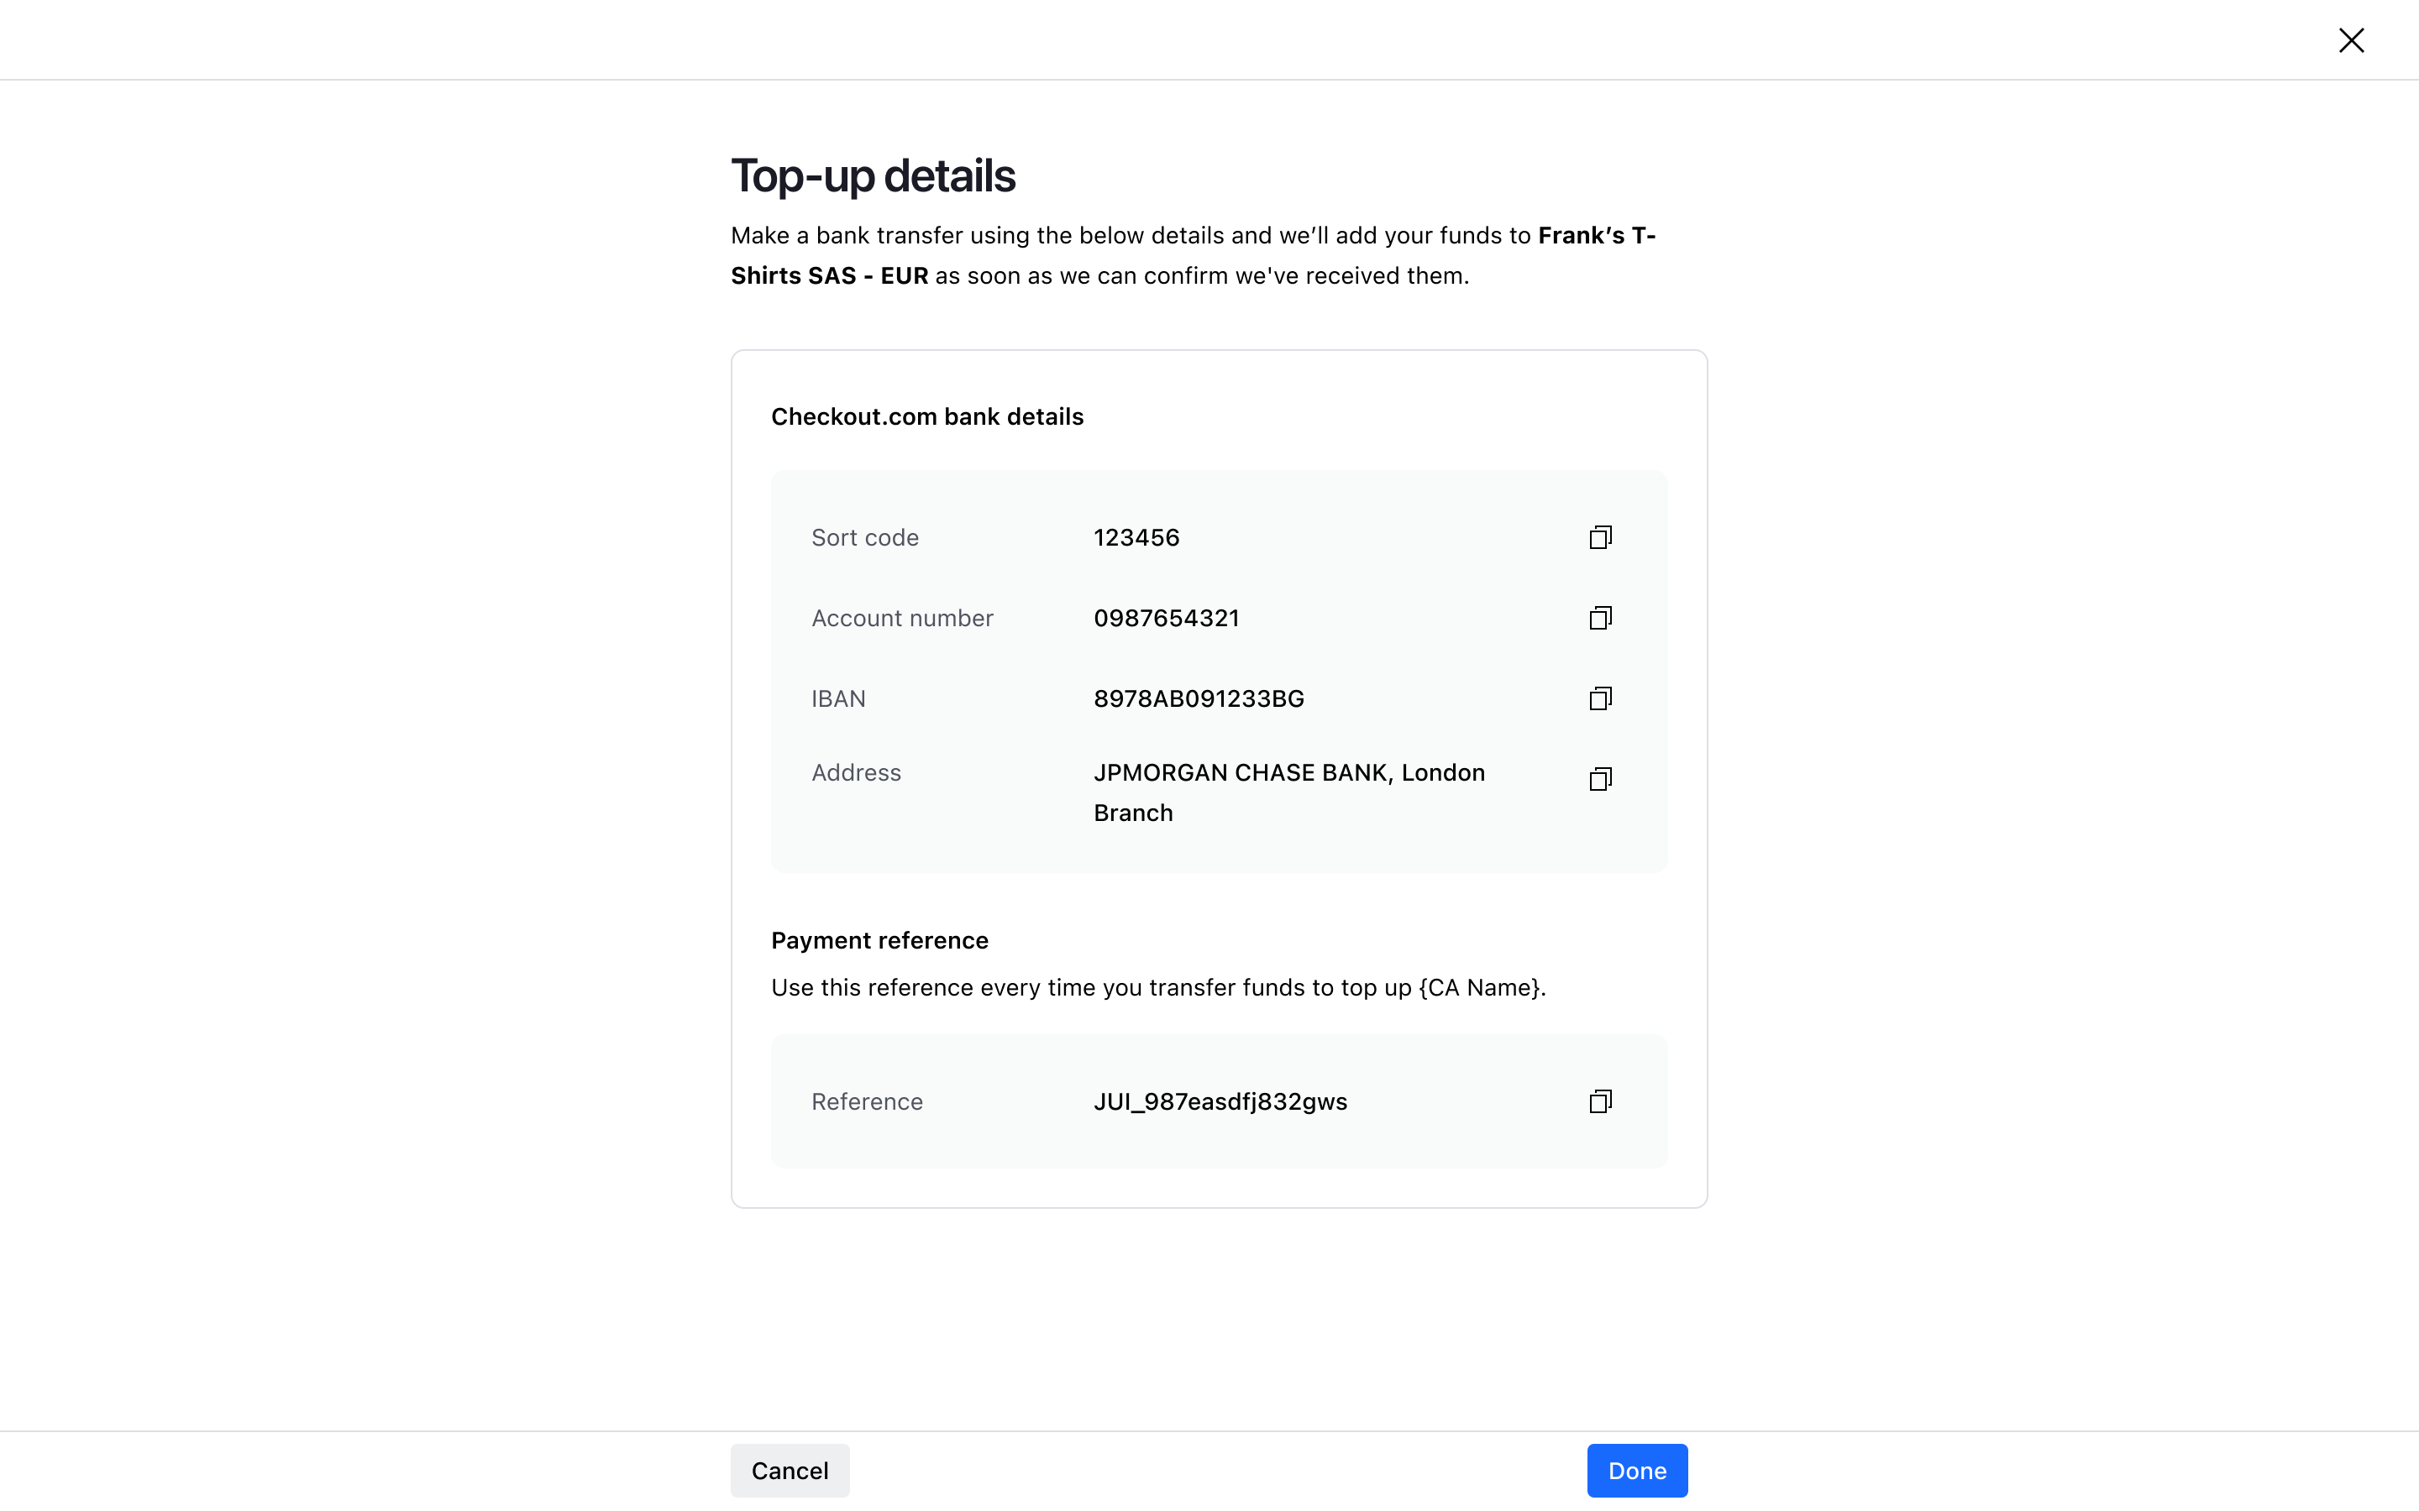The height and width of the screenshot is (1511, 2419).
Task: Copy the Account number value
Action: tap(1600, 618)
